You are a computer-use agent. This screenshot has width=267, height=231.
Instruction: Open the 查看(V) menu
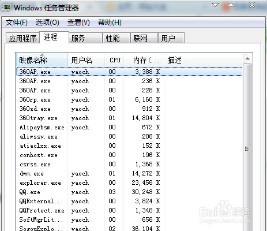pos(78,23)
